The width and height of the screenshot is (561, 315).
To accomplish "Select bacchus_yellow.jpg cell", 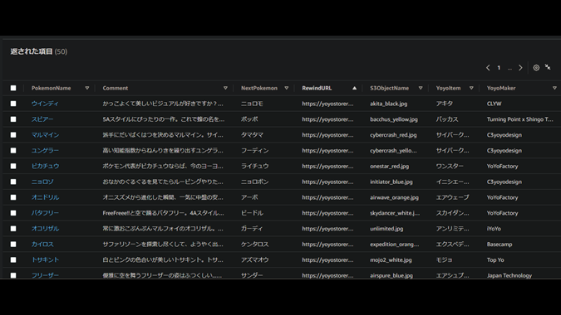I will pos(394,119).
